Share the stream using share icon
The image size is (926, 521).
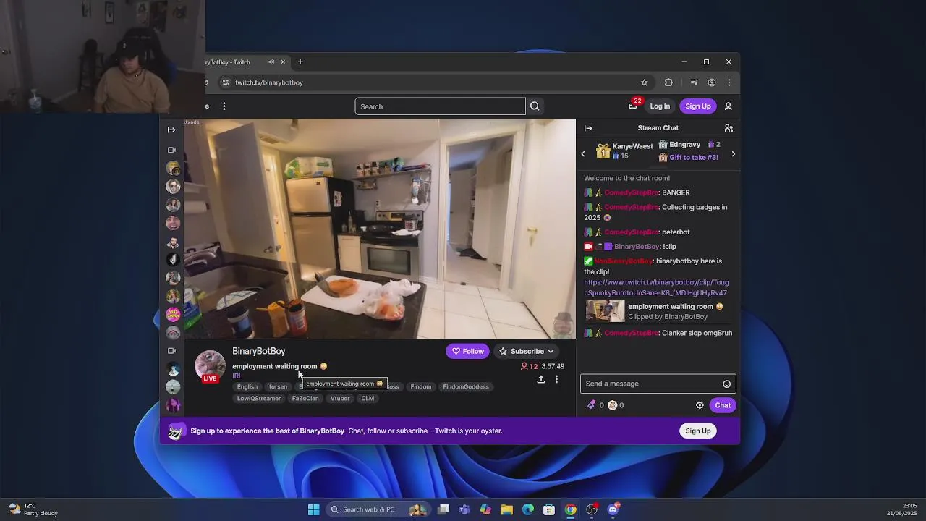coord(541,379)
